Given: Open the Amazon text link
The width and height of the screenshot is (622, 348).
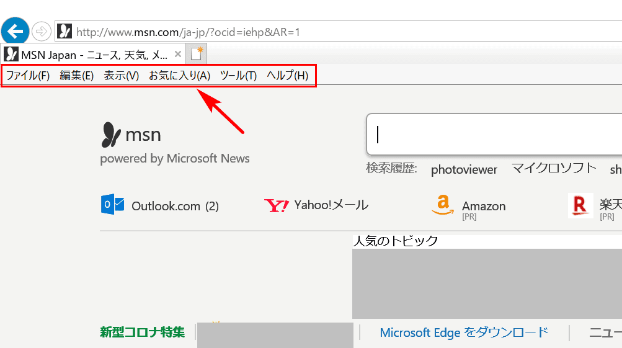Looking at the screenshot, I should pyautogui.click(x=484, y=206).
